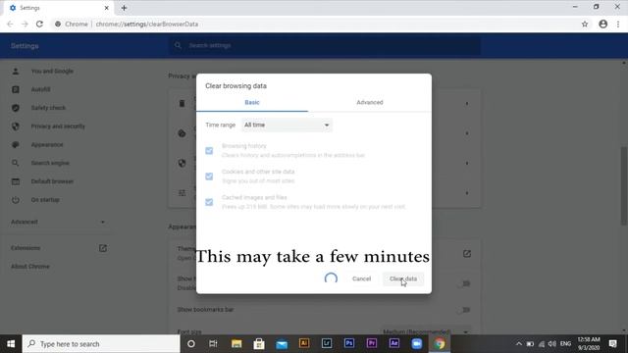Click the Default browser sidebar icon

[x=16, y=181]
